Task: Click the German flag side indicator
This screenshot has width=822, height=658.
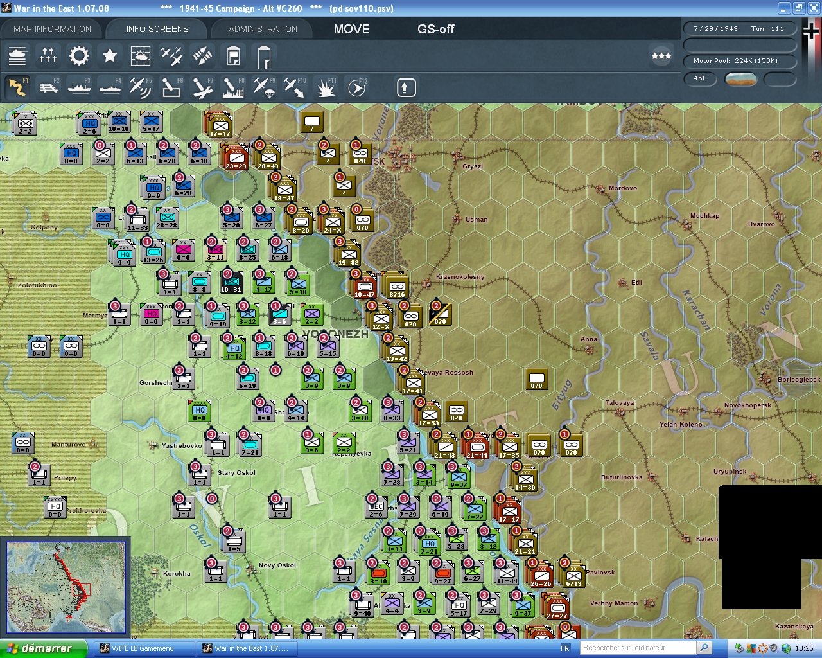Action: tap(812, 30)
